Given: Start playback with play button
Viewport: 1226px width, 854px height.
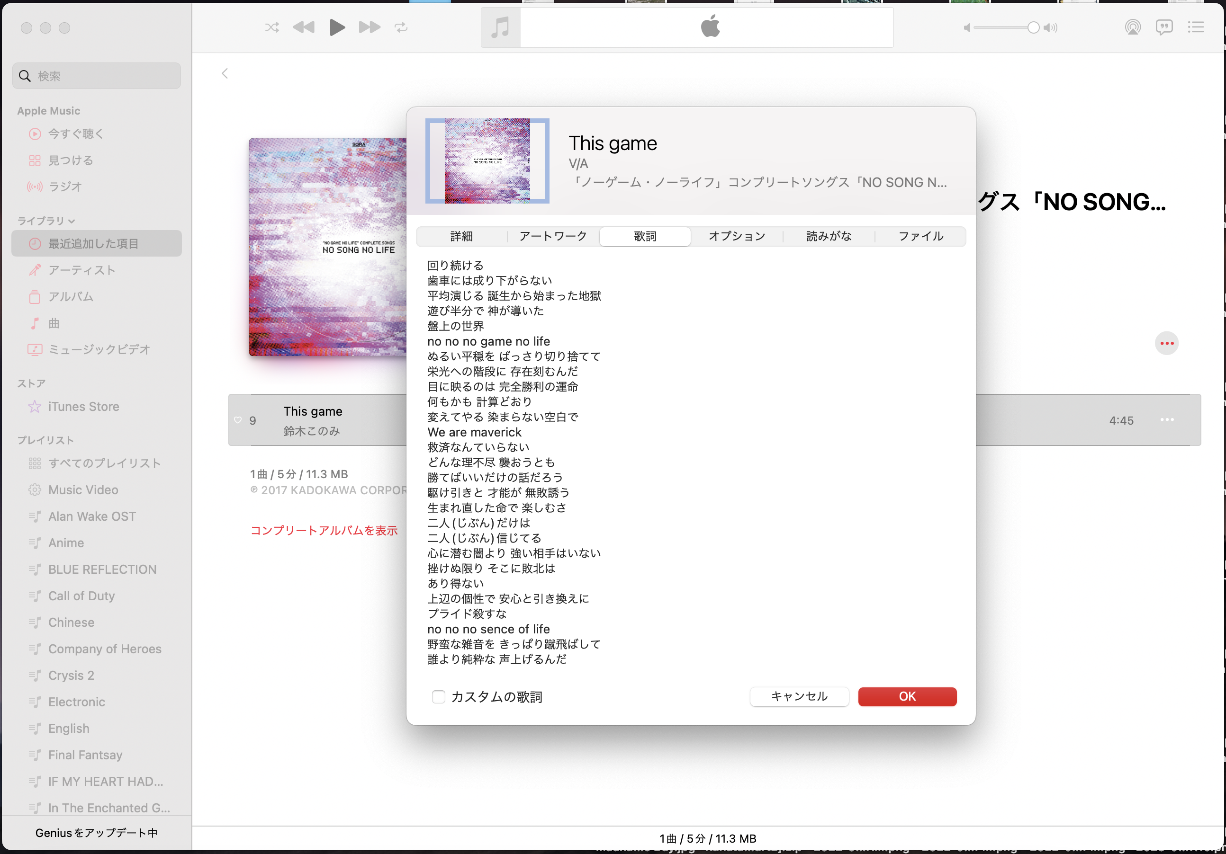Looking at the screenshot, I should pos(337,27).
